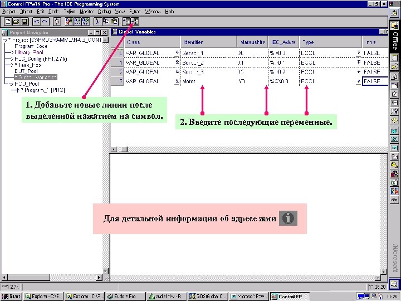
Task: Select Program_1 [PRG] in the navigator tree
Action: click(43, 90)
